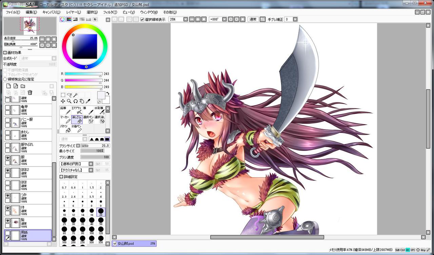This screenshot has height=255, width=434.
Task: Expand the 画材効果 section
Action: pyautogui.click(x=5, y=53)
